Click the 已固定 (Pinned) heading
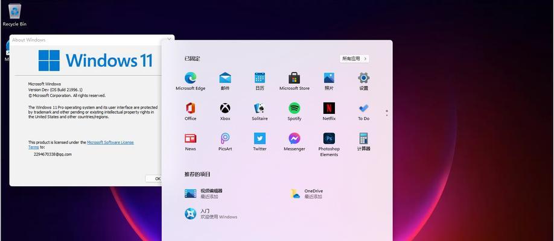Screen dimensions: 554x241 click(192, 58)
